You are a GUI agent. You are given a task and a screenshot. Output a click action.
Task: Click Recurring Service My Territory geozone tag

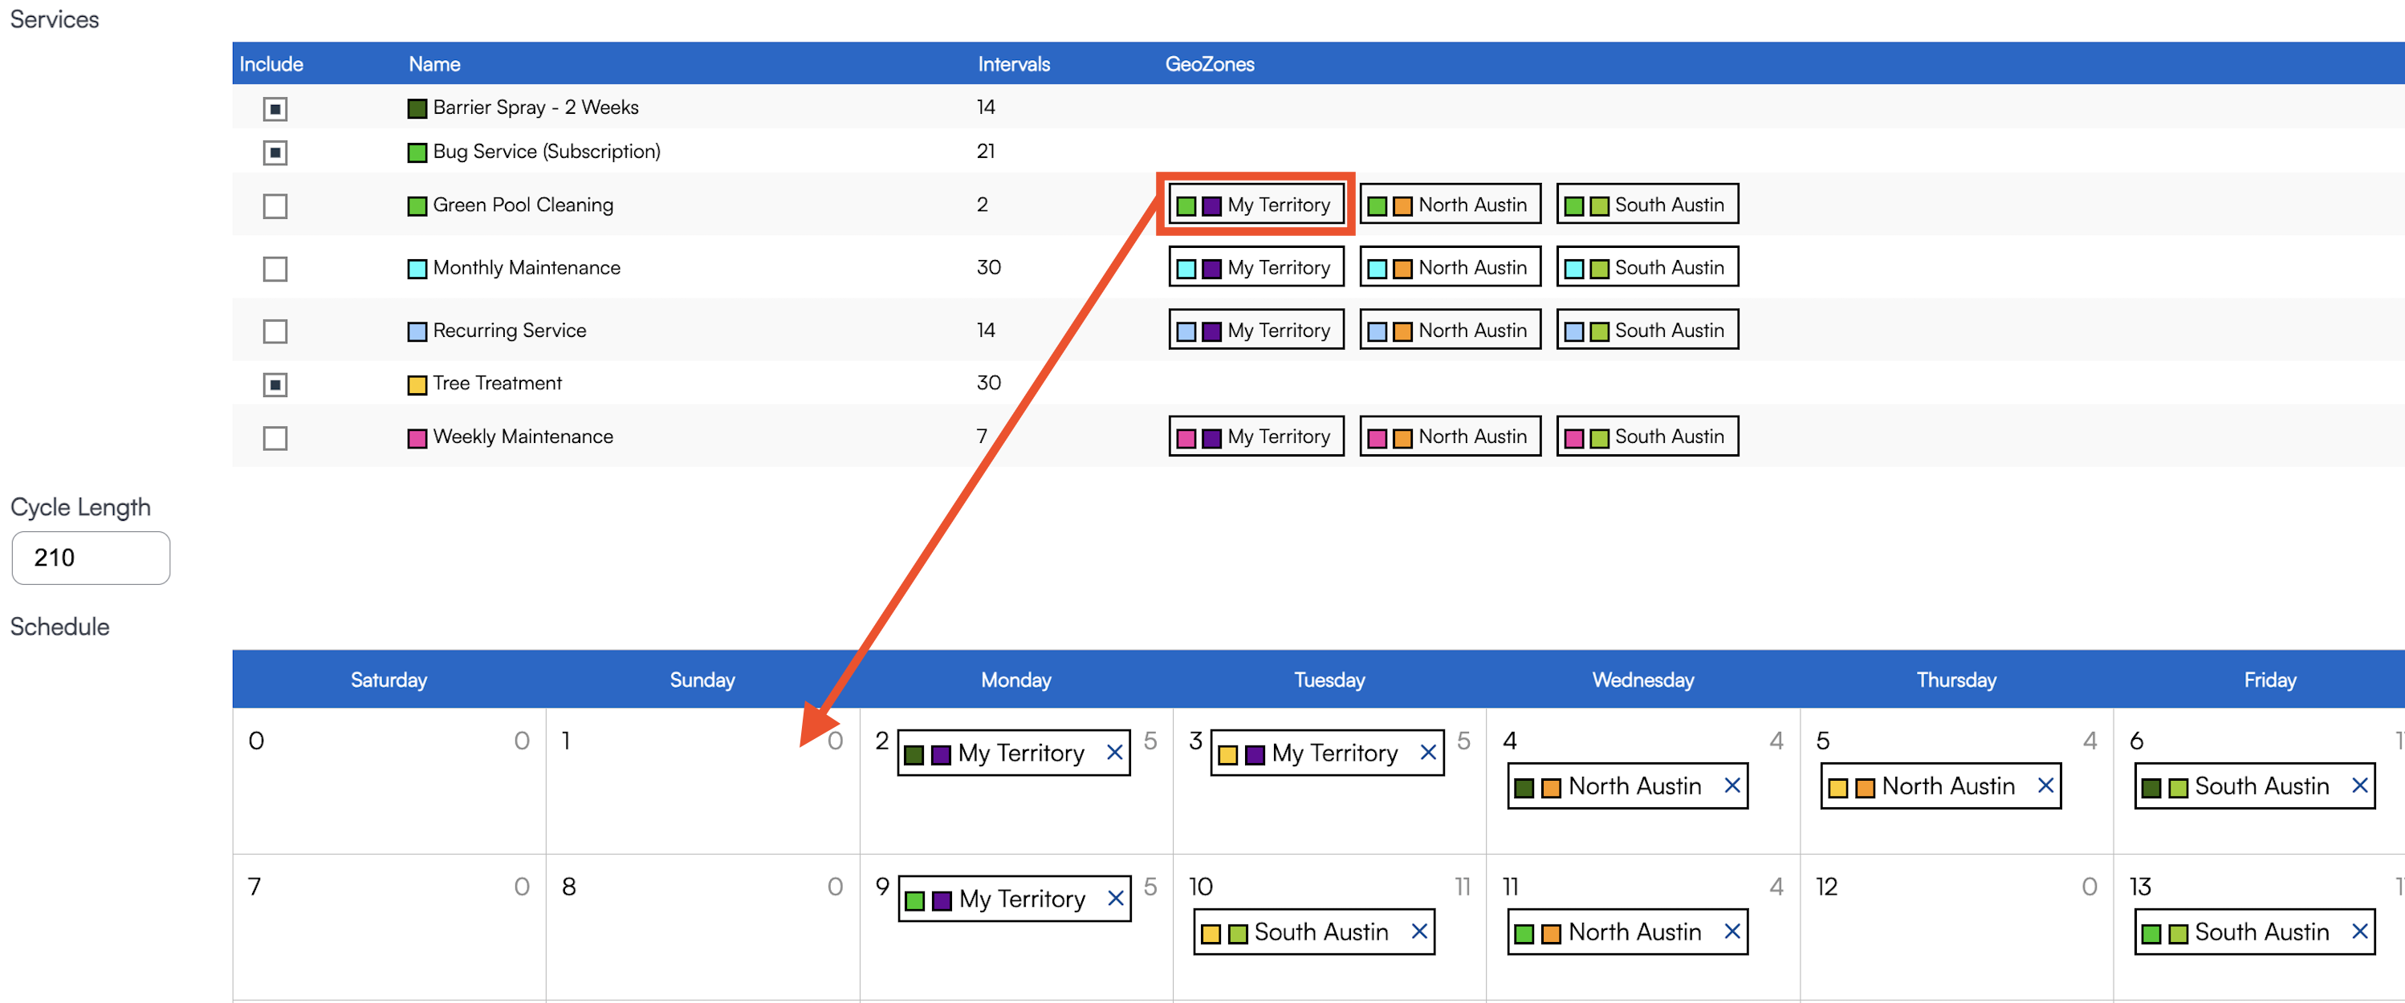coord(1255,331)
